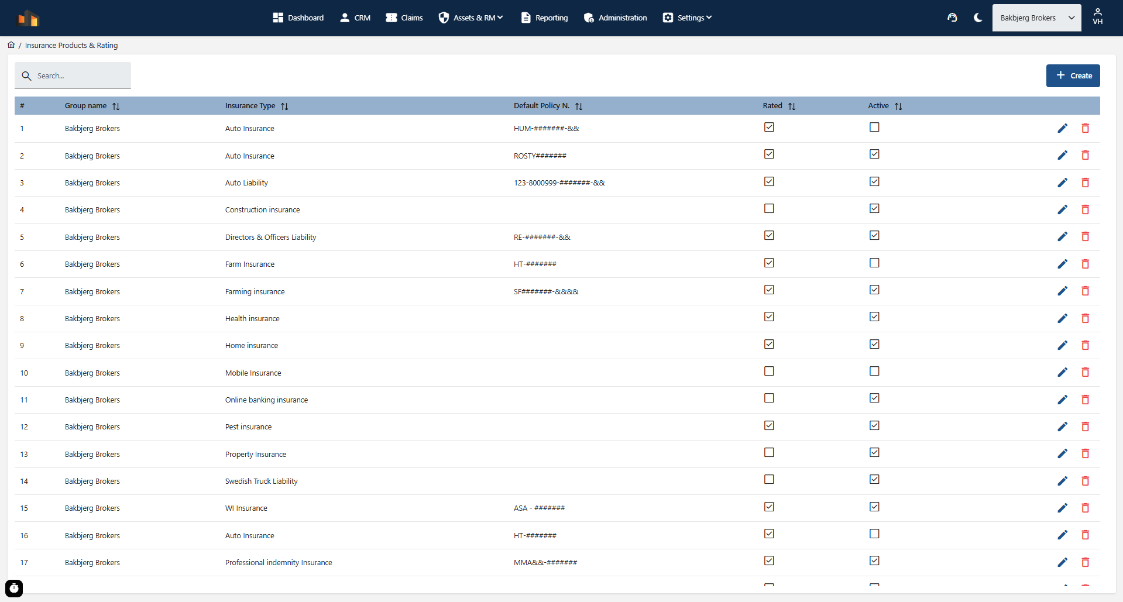The image size is (1123, 602).
Task: Click the search magnifier icon
Action: pyautogui.click(x=26, y=76)
